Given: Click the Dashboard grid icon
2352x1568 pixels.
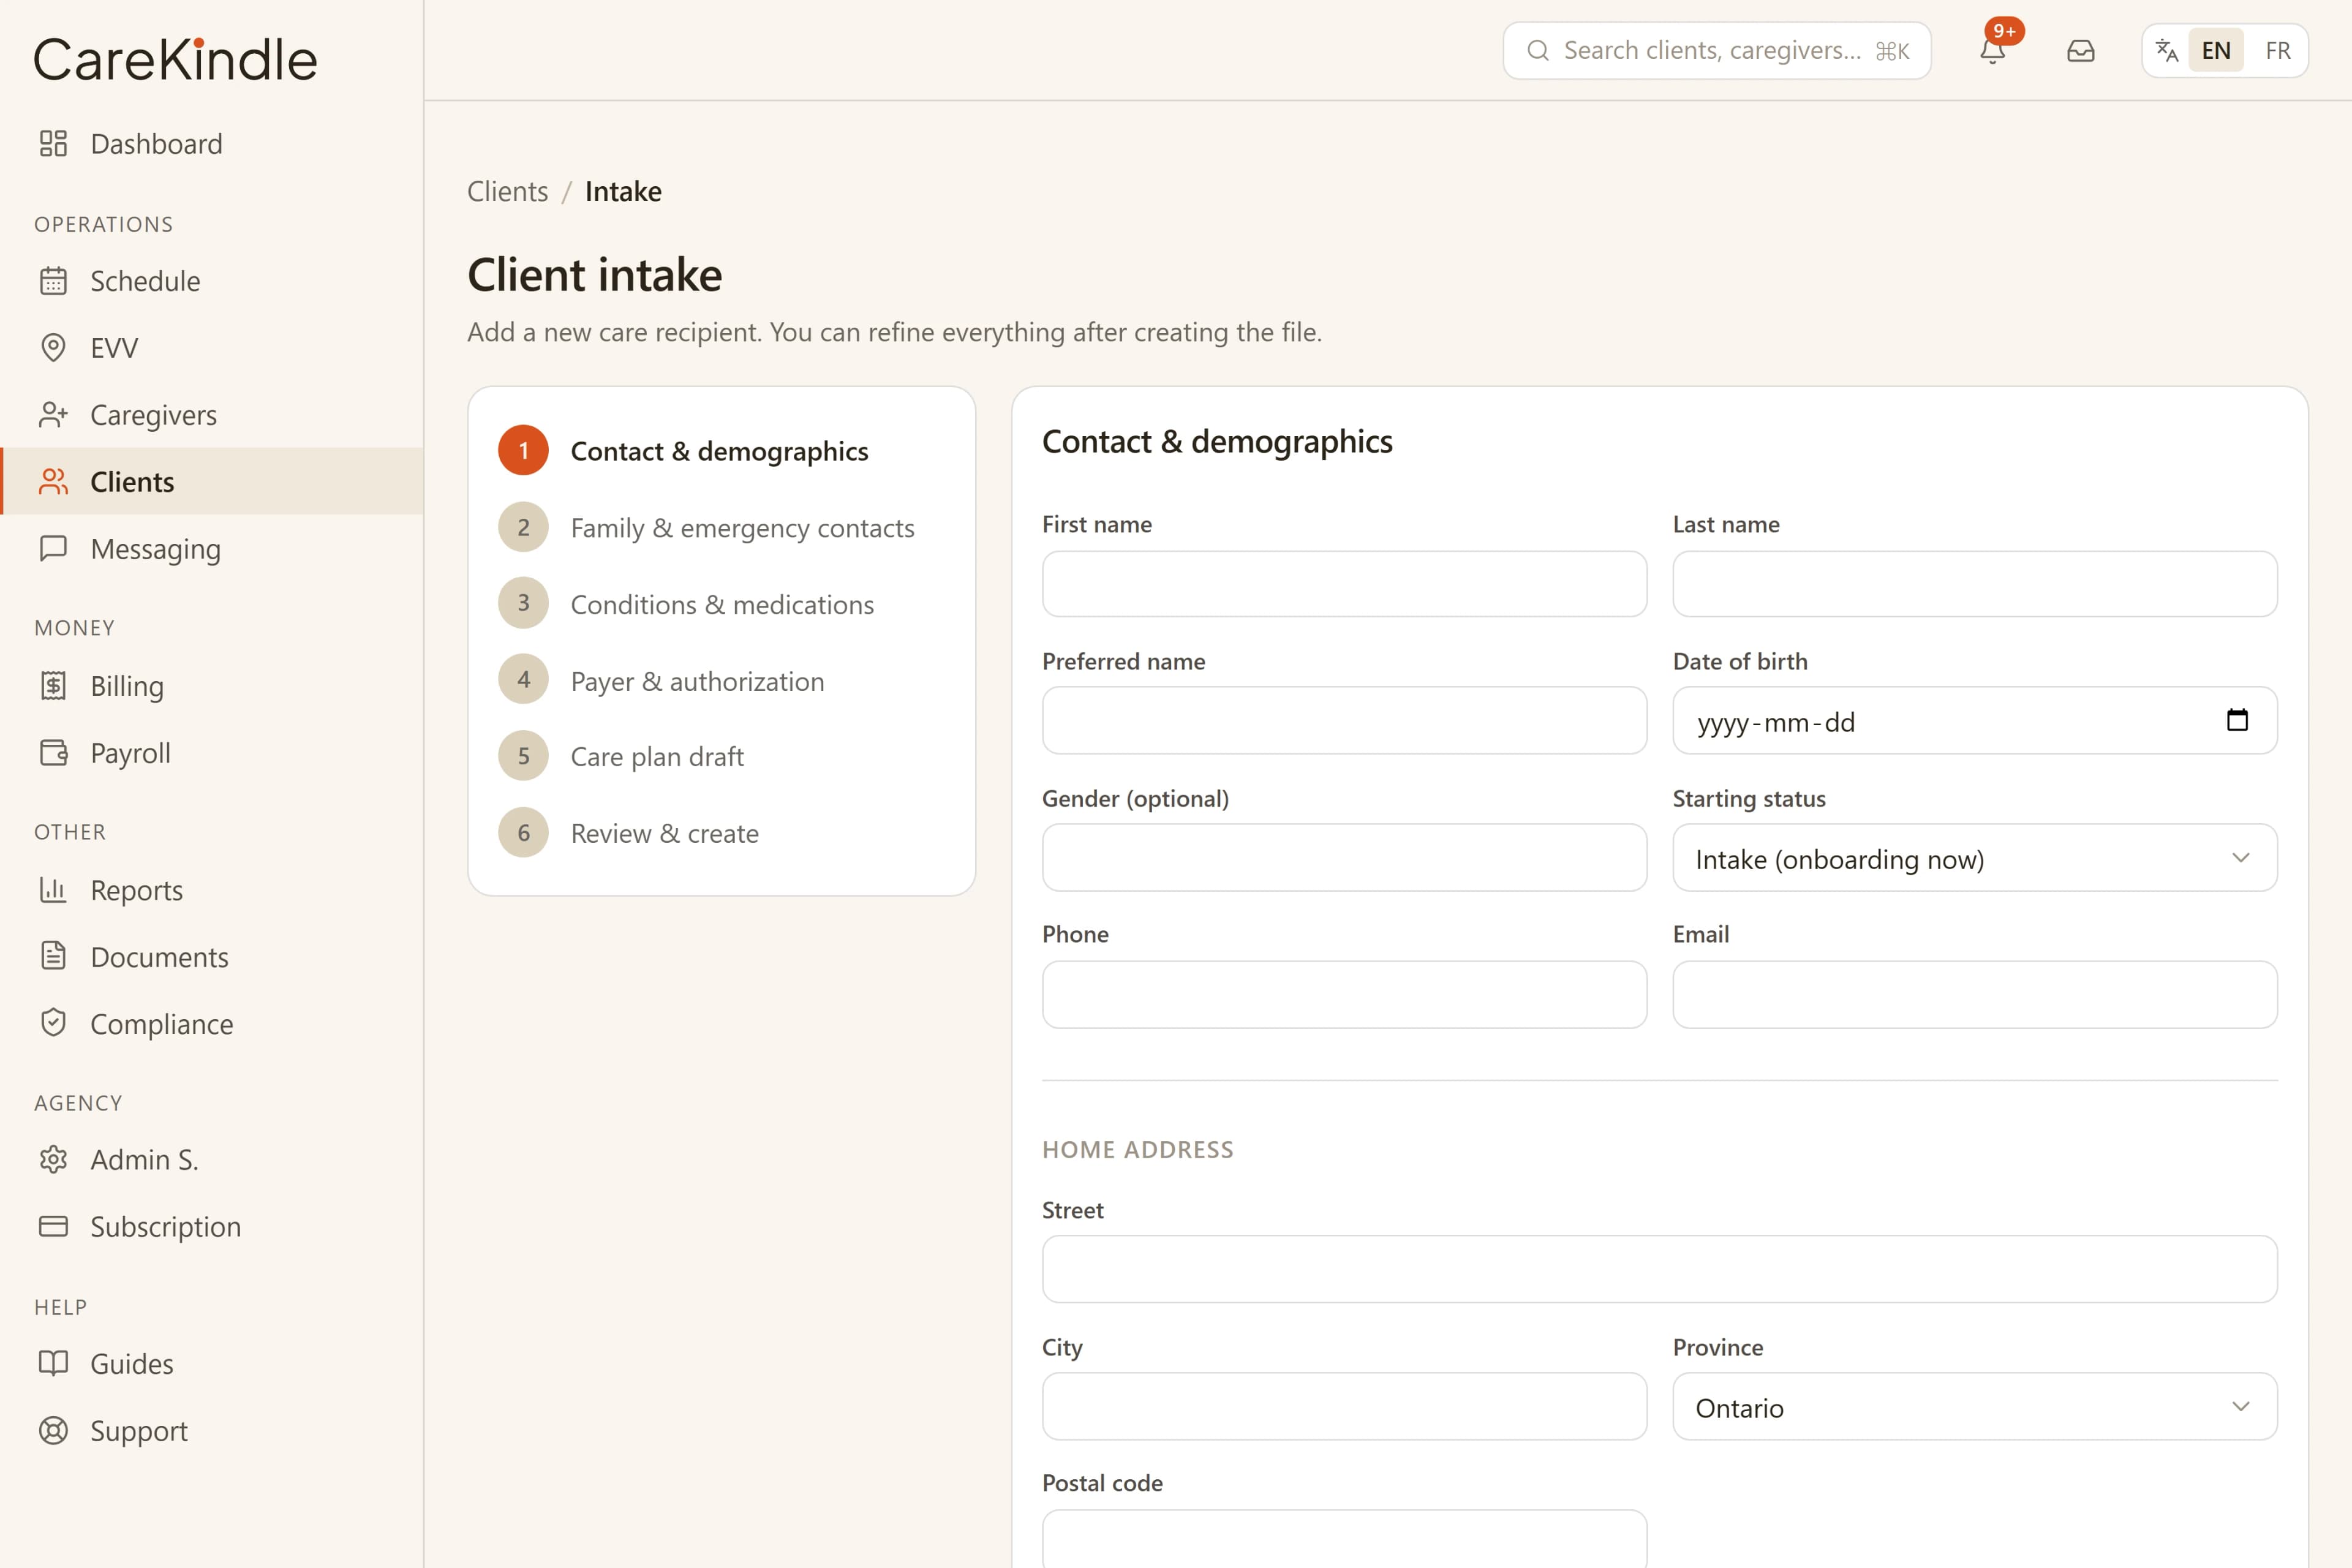Looking at the screenshot, I should [x=53, y=144].
